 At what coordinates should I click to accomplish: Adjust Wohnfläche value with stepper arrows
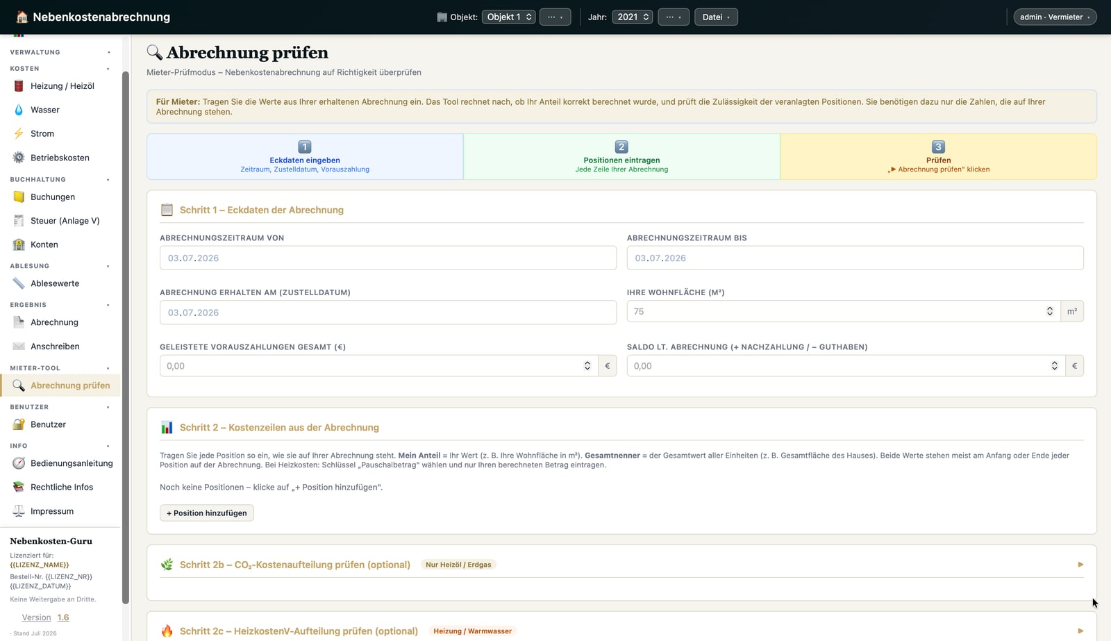pyautogui.click(x=1050, y=311)
